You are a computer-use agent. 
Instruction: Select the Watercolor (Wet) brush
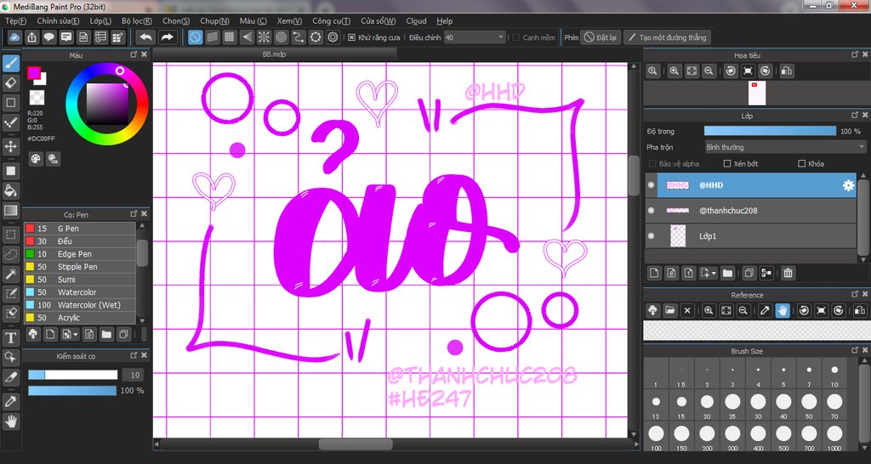[79, 305]
